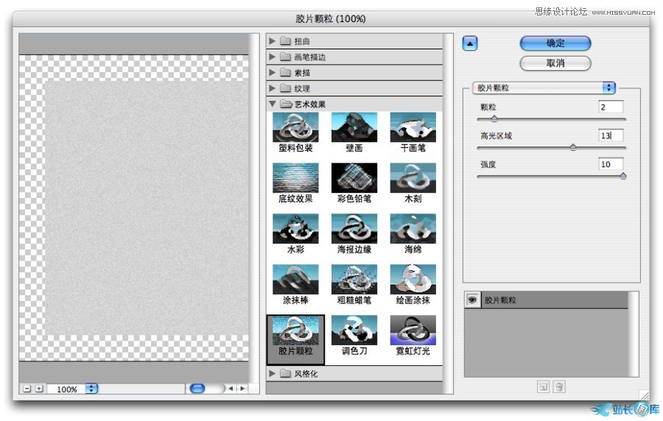The image size is (663, 421).
Task: Open the 胶片颗粒 filter dropdown
Action: tap(608, 88)
